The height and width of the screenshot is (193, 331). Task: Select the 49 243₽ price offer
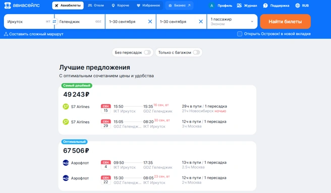pos(76,94)
